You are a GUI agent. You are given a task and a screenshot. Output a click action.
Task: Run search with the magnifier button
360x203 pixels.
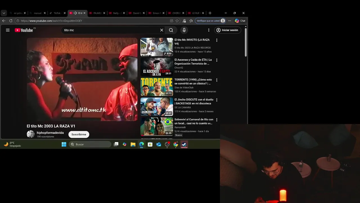point(171,30)
